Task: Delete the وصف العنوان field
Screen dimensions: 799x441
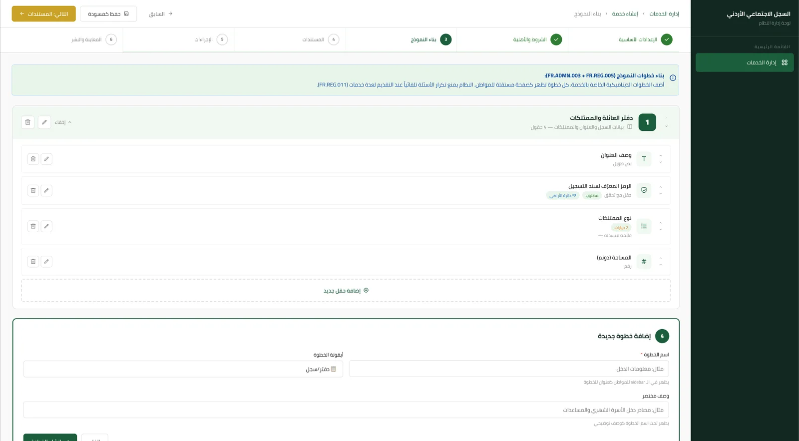Action: point(33,159)
